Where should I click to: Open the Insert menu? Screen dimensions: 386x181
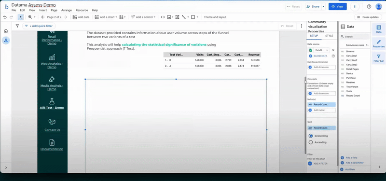tap(43, 10)
